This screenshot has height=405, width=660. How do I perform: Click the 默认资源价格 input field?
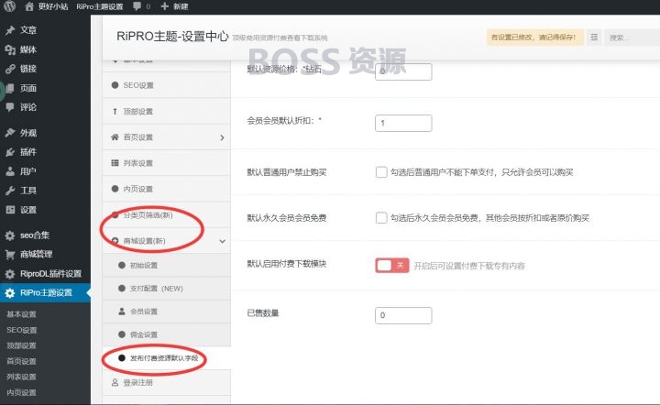(x=403, y=71)
